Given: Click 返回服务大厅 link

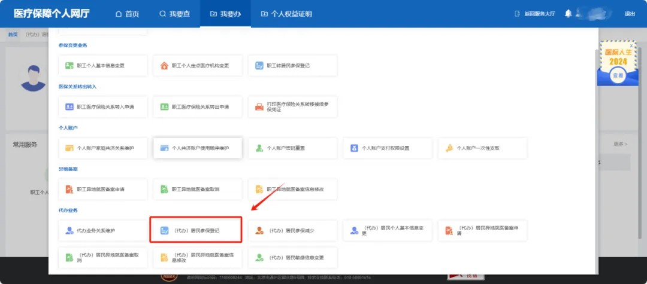Looking at the screenshot, I should click(536, 14).
